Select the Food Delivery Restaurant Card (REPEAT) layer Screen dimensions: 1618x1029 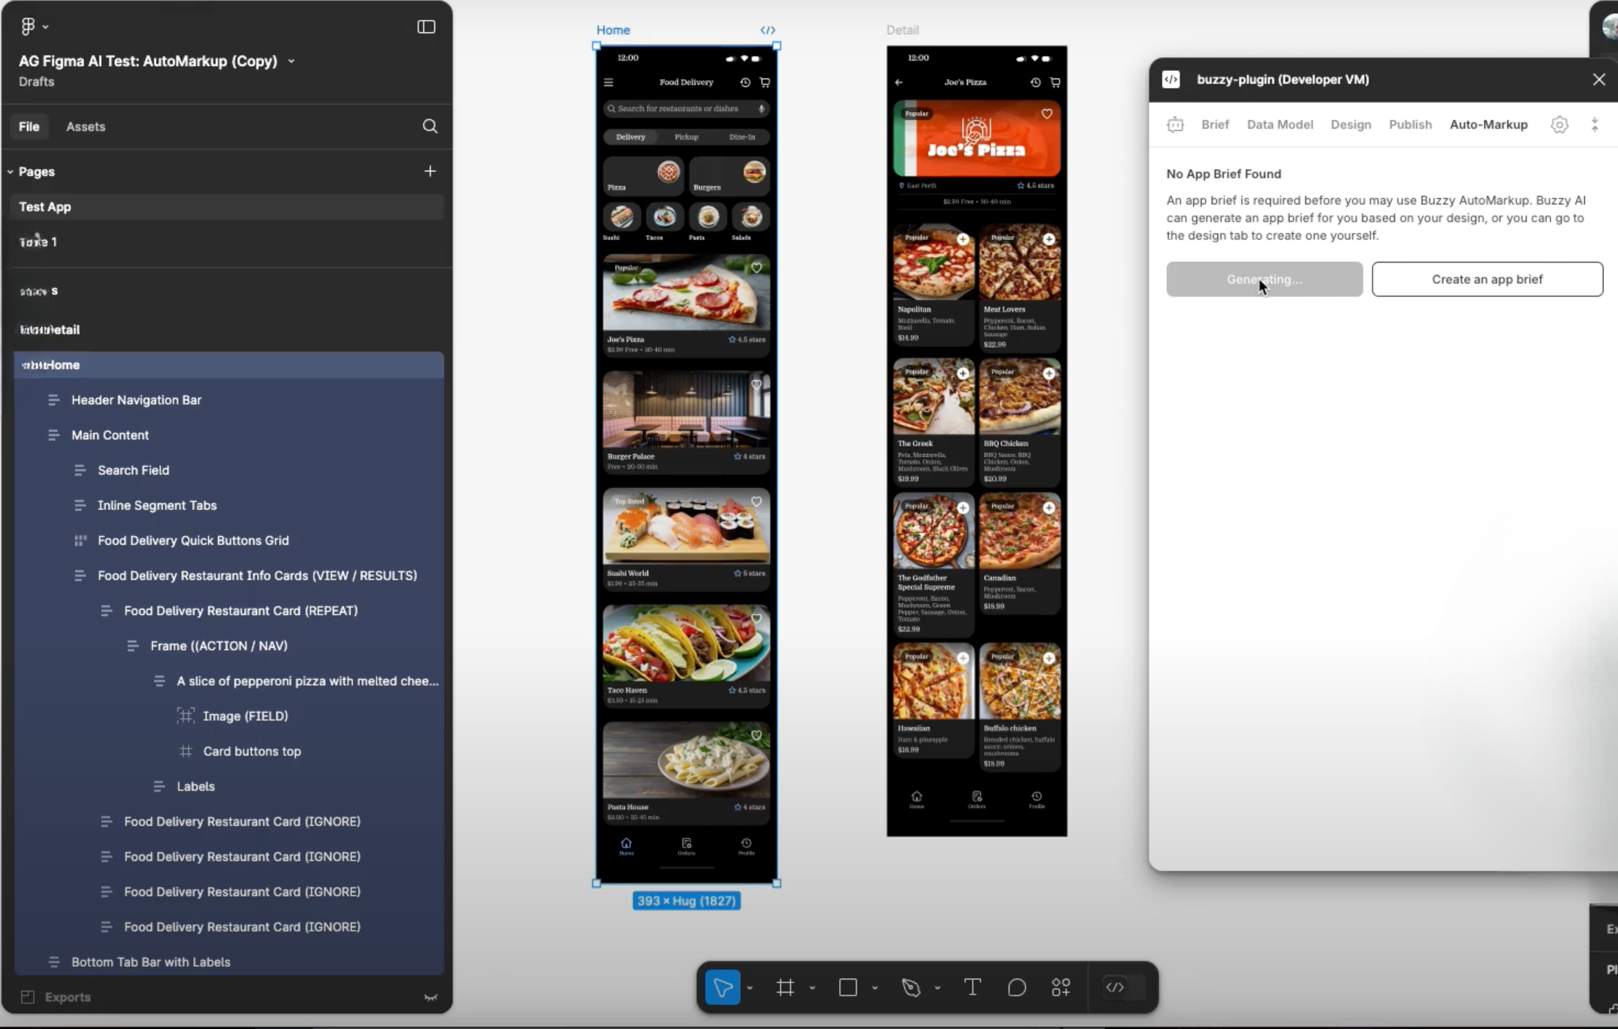coord(229,611)
